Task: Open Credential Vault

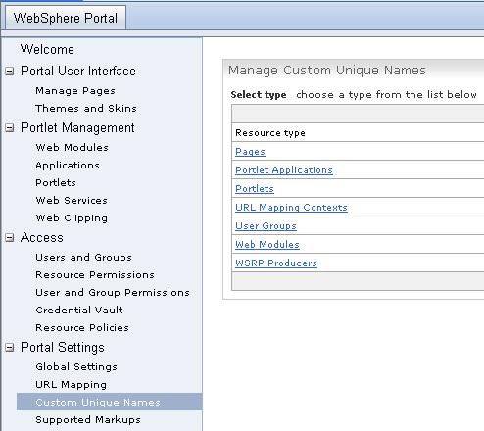Action: click(79, 310)
